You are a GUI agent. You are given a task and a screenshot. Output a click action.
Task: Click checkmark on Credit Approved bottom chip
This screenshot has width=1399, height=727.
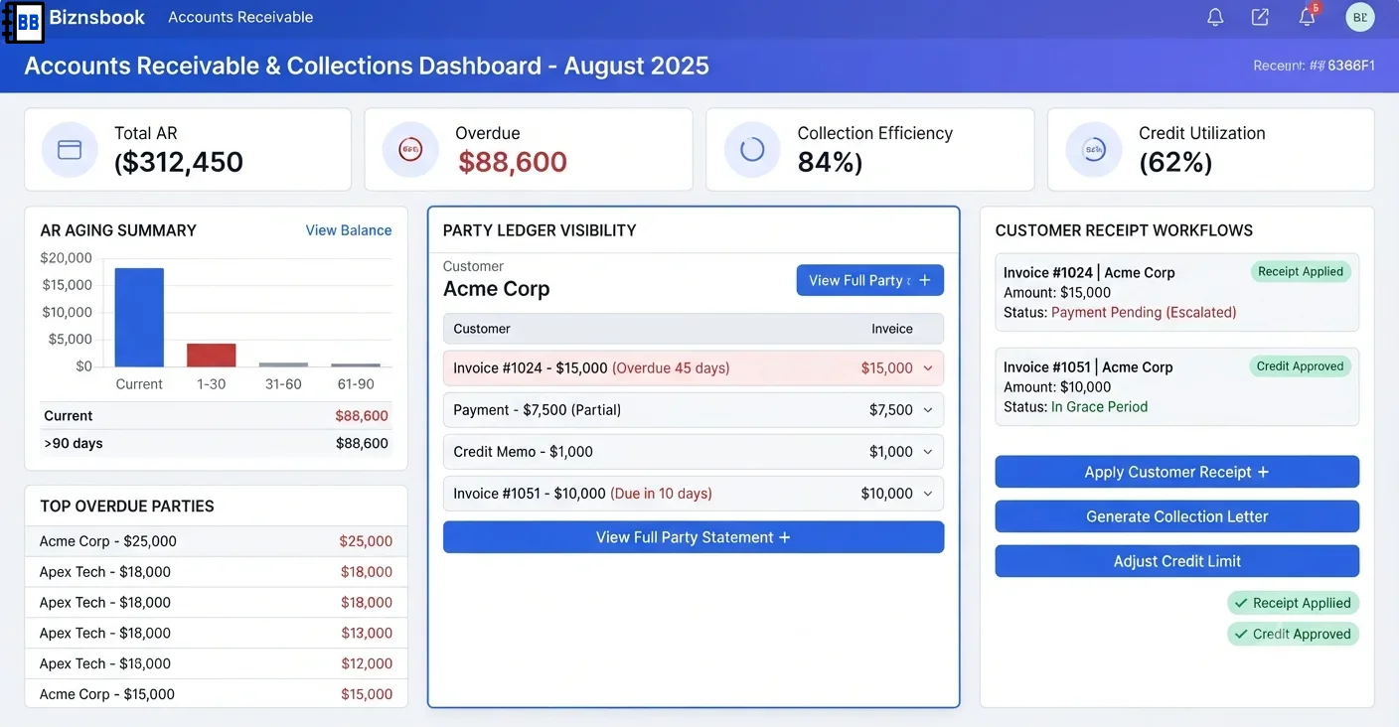[x=1240, y=634]
